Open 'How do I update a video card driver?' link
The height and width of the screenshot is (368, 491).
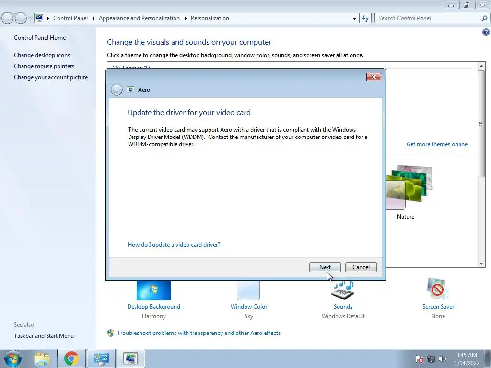pyautogui.click(x=174, y=245)
